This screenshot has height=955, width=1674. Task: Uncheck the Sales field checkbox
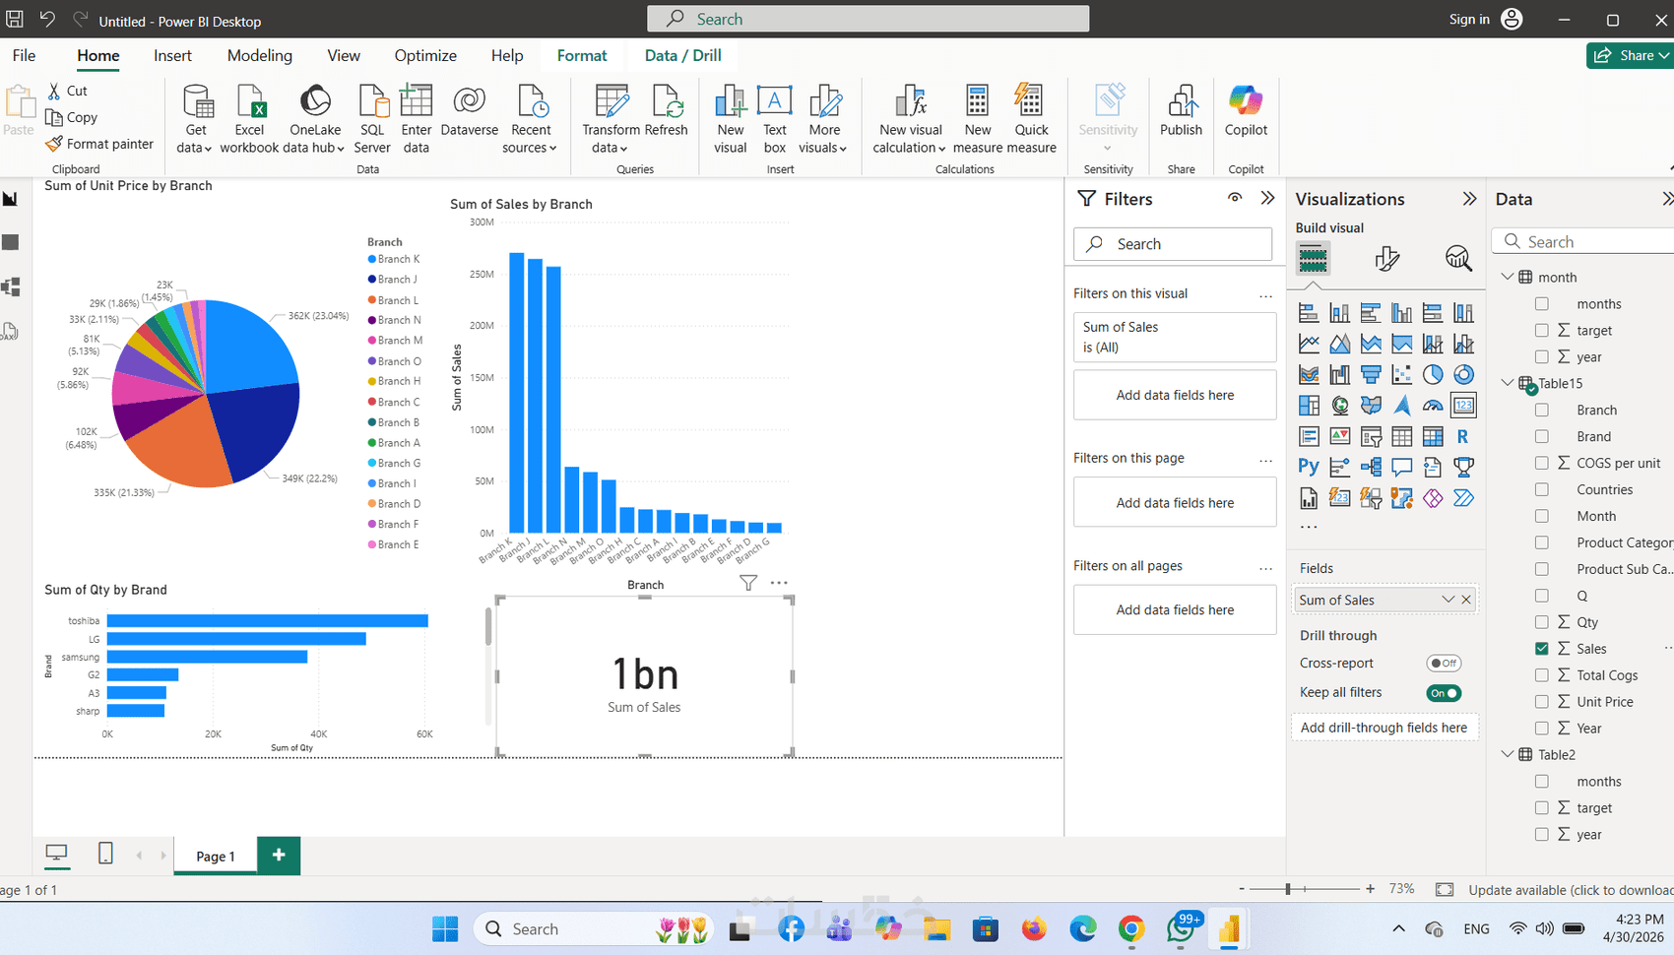[1542, 649]
